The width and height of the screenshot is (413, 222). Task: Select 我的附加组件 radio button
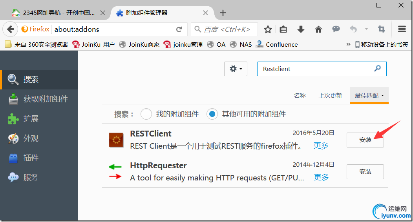pyautogui.click(x=146, y=114)
